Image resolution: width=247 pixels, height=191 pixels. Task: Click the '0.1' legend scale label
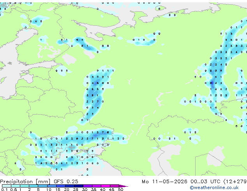4,189
